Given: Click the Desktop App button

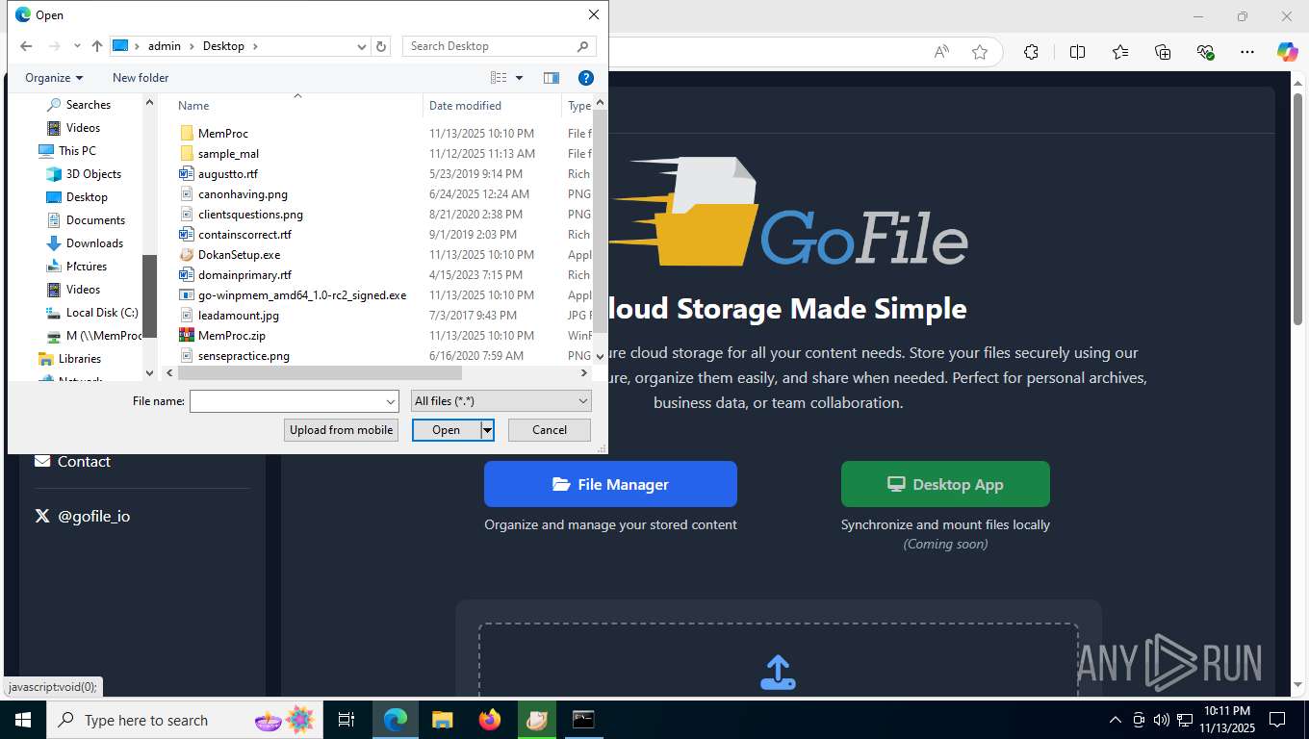Looking at the screenshot, I should coord(945,484).
